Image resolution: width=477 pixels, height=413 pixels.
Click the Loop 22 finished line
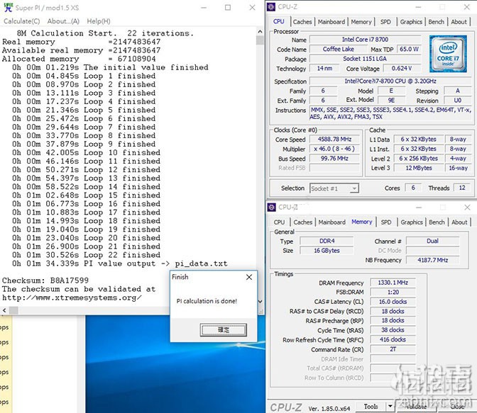tap(86, 255)
